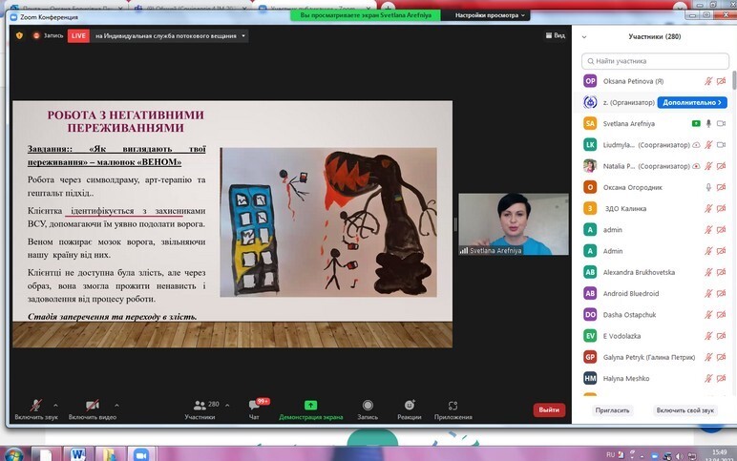Click the red LIVE indicator badge
The height and width of the screenshot is (461, 737).
(x=78, y=35)
